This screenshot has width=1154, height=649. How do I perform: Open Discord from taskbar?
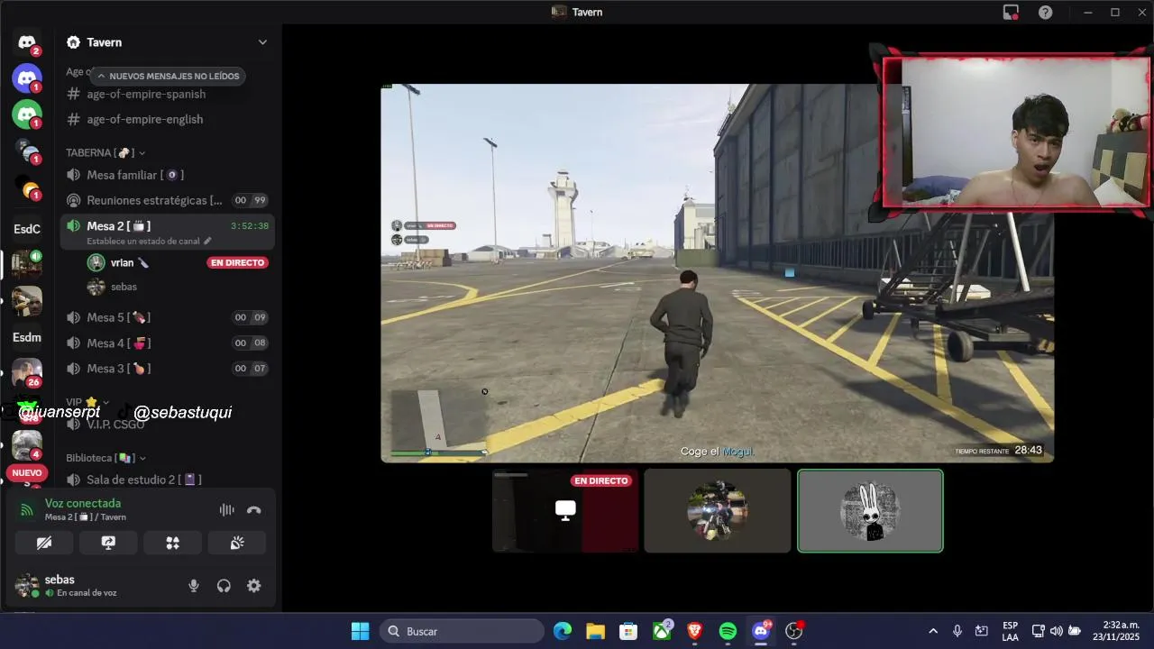(760, 631)
